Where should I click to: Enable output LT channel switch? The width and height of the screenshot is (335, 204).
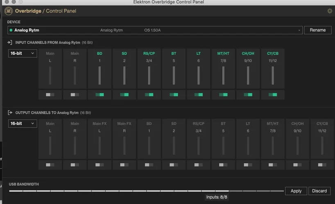[x=248, y=165]
